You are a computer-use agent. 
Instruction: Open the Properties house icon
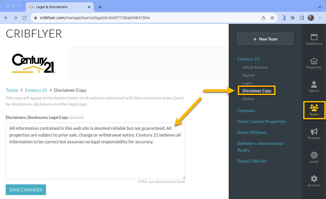(314, 63)
